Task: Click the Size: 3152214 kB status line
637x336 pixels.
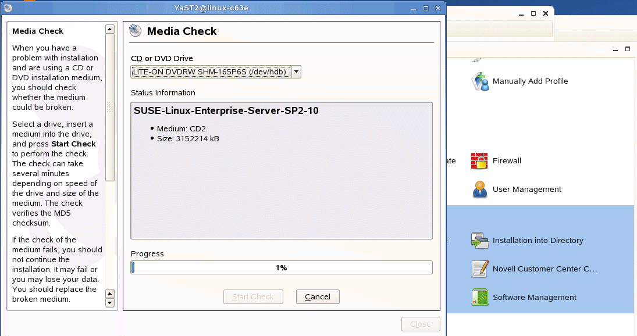Action: [x=188, y=138]
